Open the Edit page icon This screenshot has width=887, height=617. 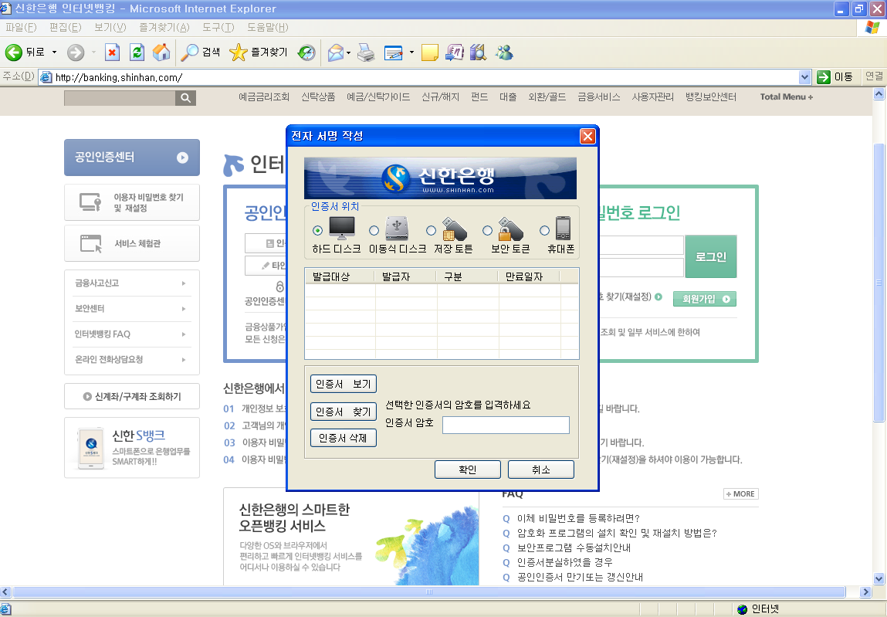point(393,53)
